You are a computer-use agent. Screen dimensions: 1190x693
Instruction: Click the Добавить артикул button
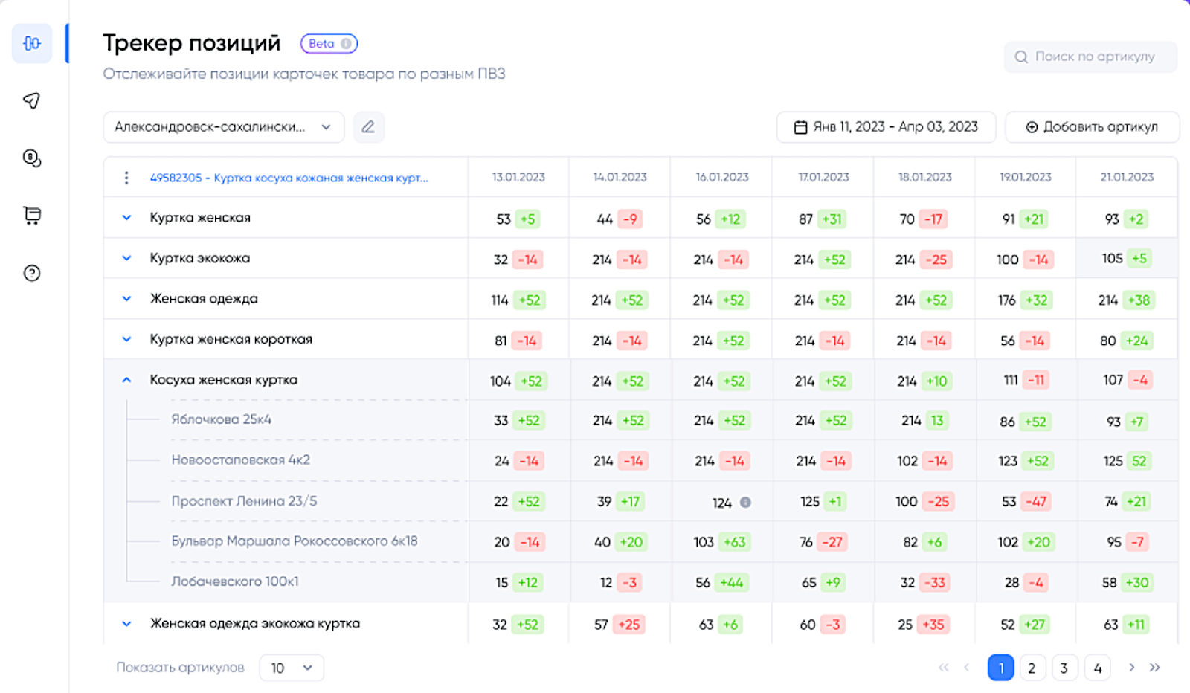point(1092,127)
